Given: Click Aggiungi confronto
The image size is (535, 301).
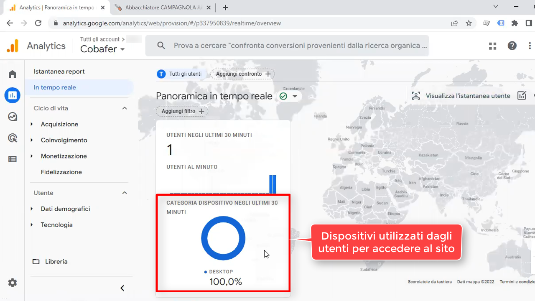Looking at the screenshot, I should pos(242,74).
